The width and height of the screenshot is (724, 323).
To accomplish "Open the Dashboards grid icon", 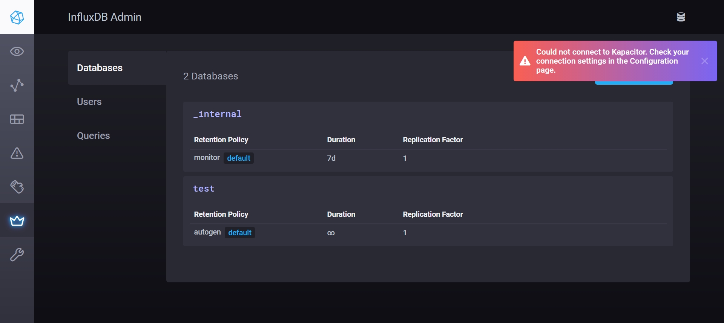I will 17,119.
